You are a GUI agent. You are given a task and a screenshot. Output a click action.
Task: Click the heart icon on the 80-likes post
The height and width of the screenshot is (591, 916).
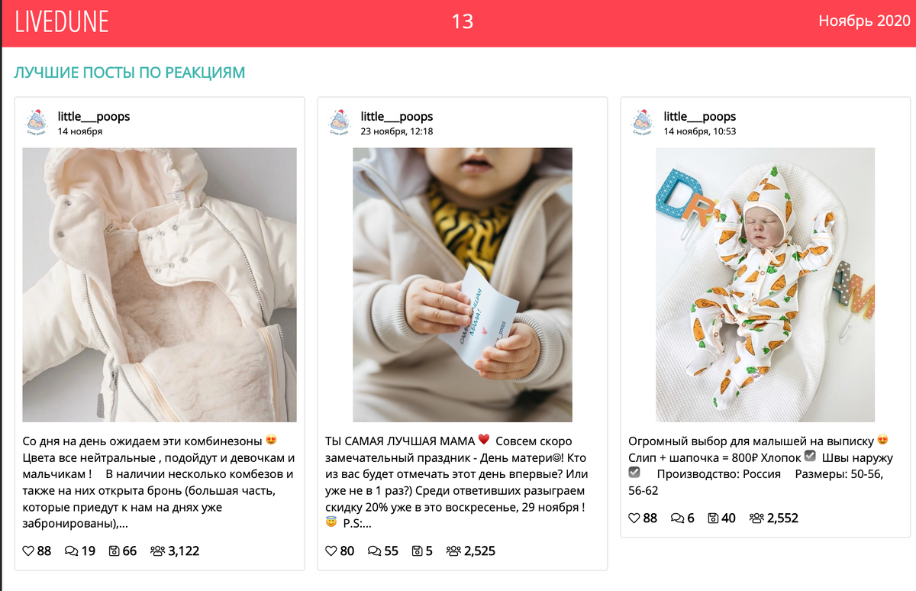coord(331,551)
